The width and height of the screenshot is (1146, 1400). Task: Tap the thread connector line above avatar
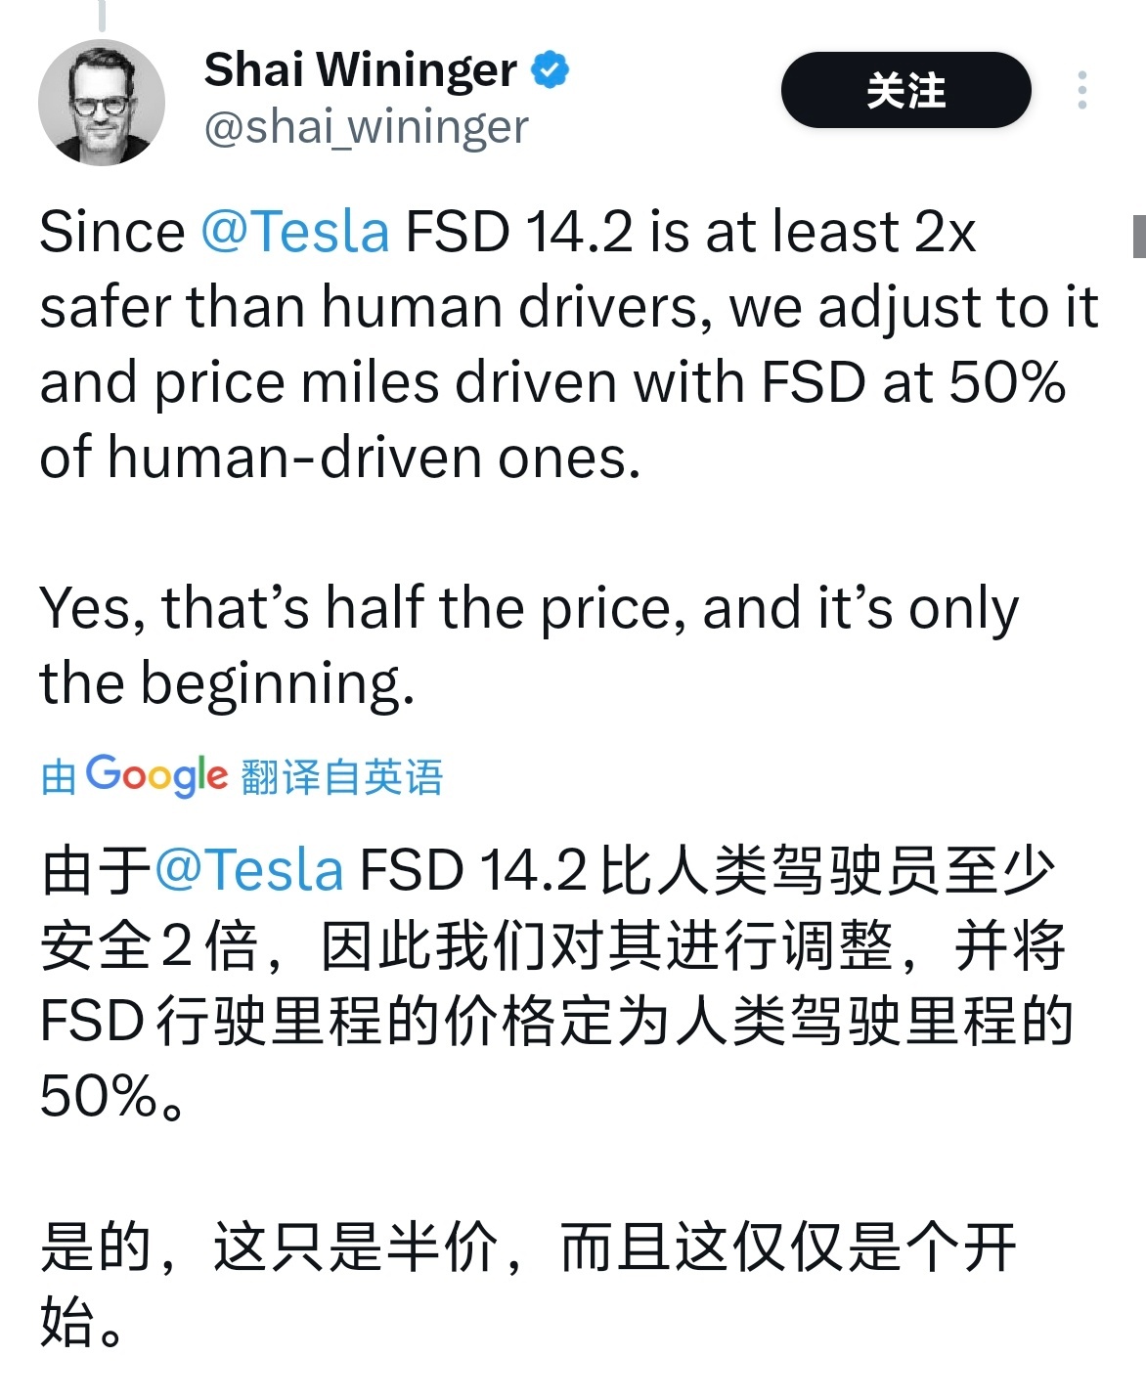(102, 14)
